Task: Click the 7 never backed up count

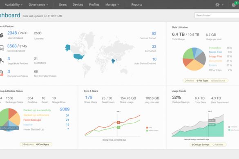Action: (68, 129)
